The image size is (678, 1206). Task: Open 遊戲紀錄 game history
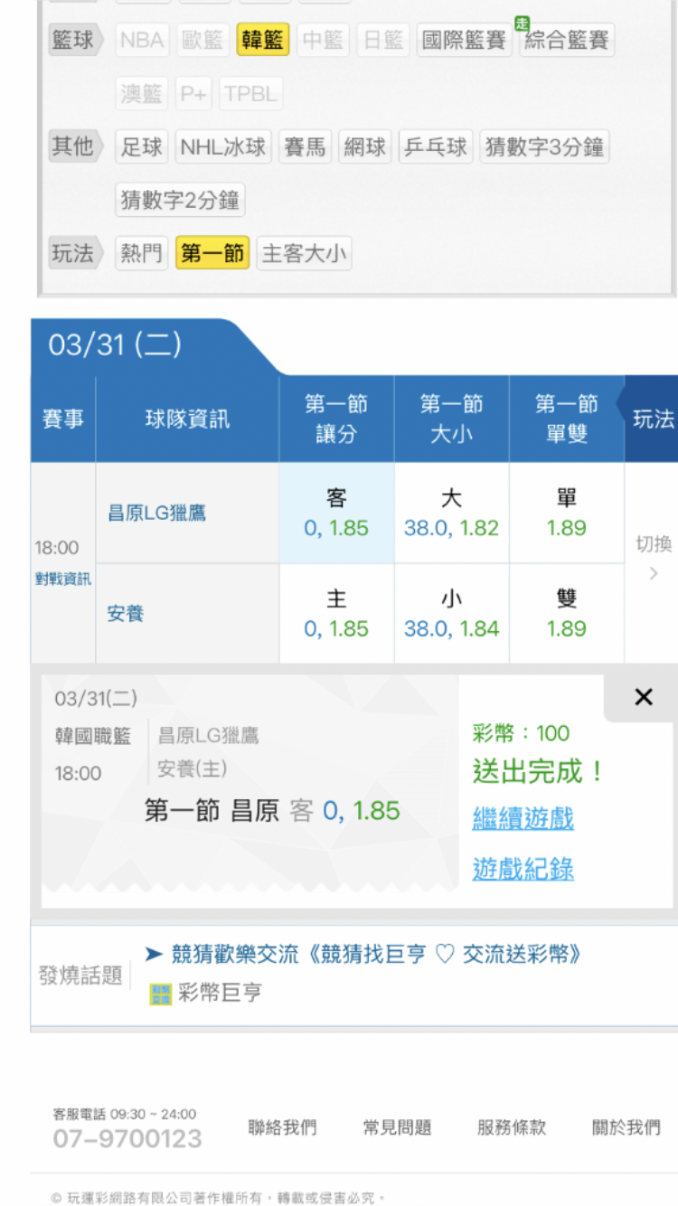point(523,869)
